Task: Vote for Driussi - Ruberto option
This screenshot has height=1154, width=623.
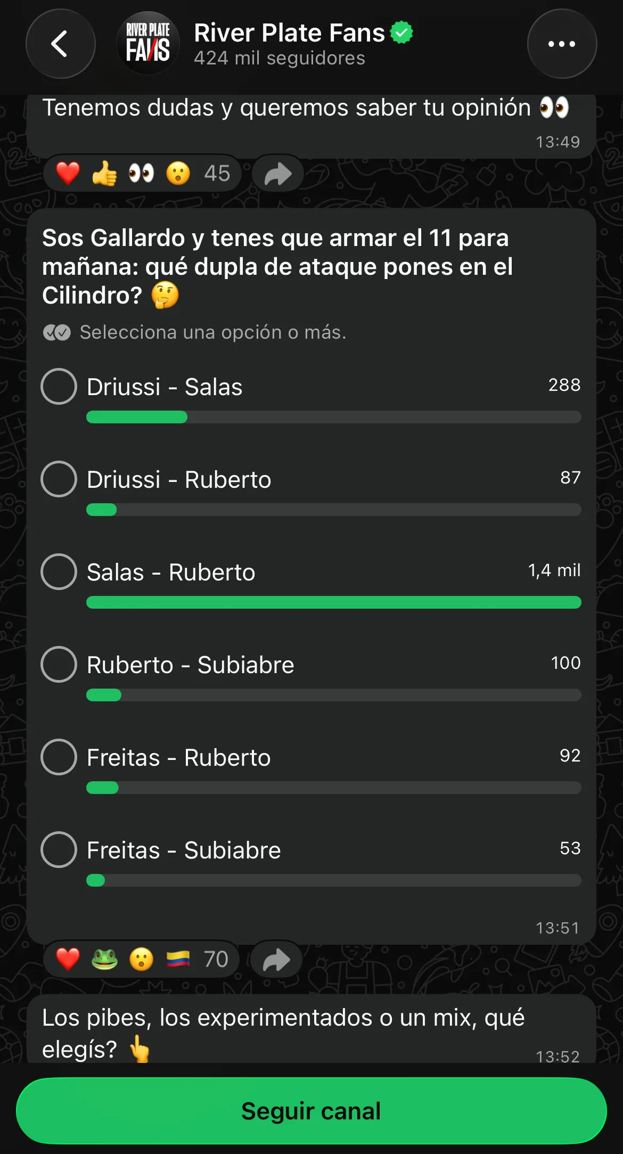Action: tap(59, 479)
